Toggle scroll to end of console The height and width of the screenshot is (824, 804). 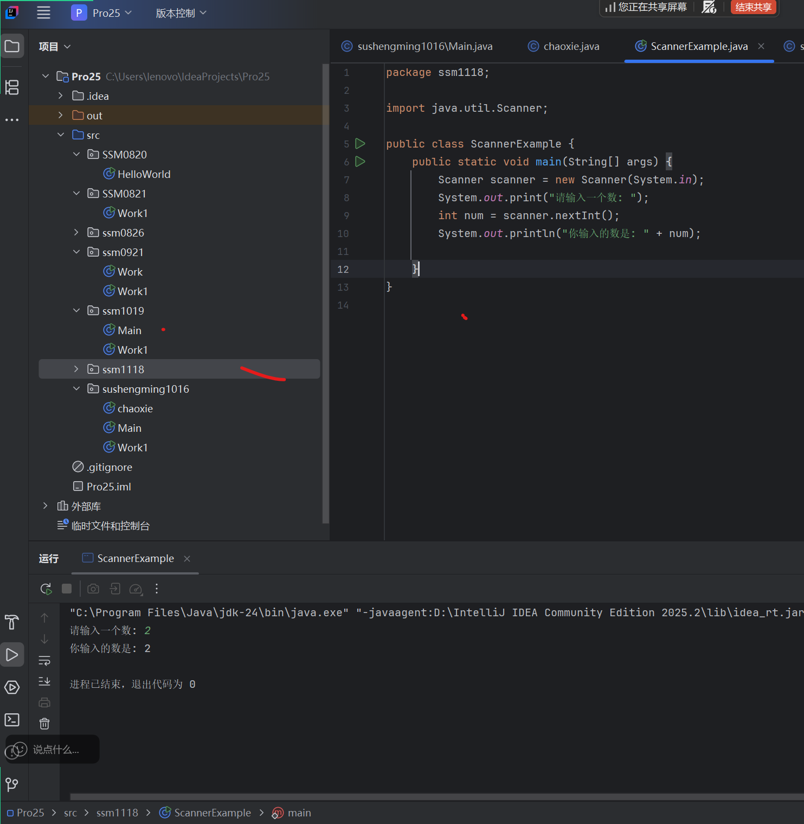pos(44,681)
